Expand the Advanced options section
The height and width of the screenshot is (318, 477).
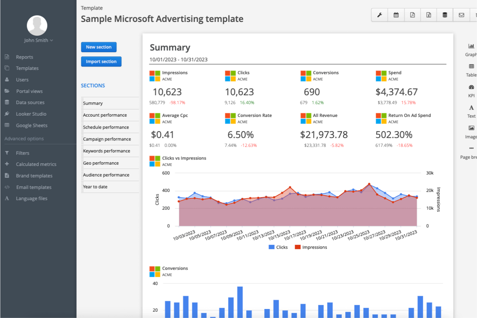[24, 139]
